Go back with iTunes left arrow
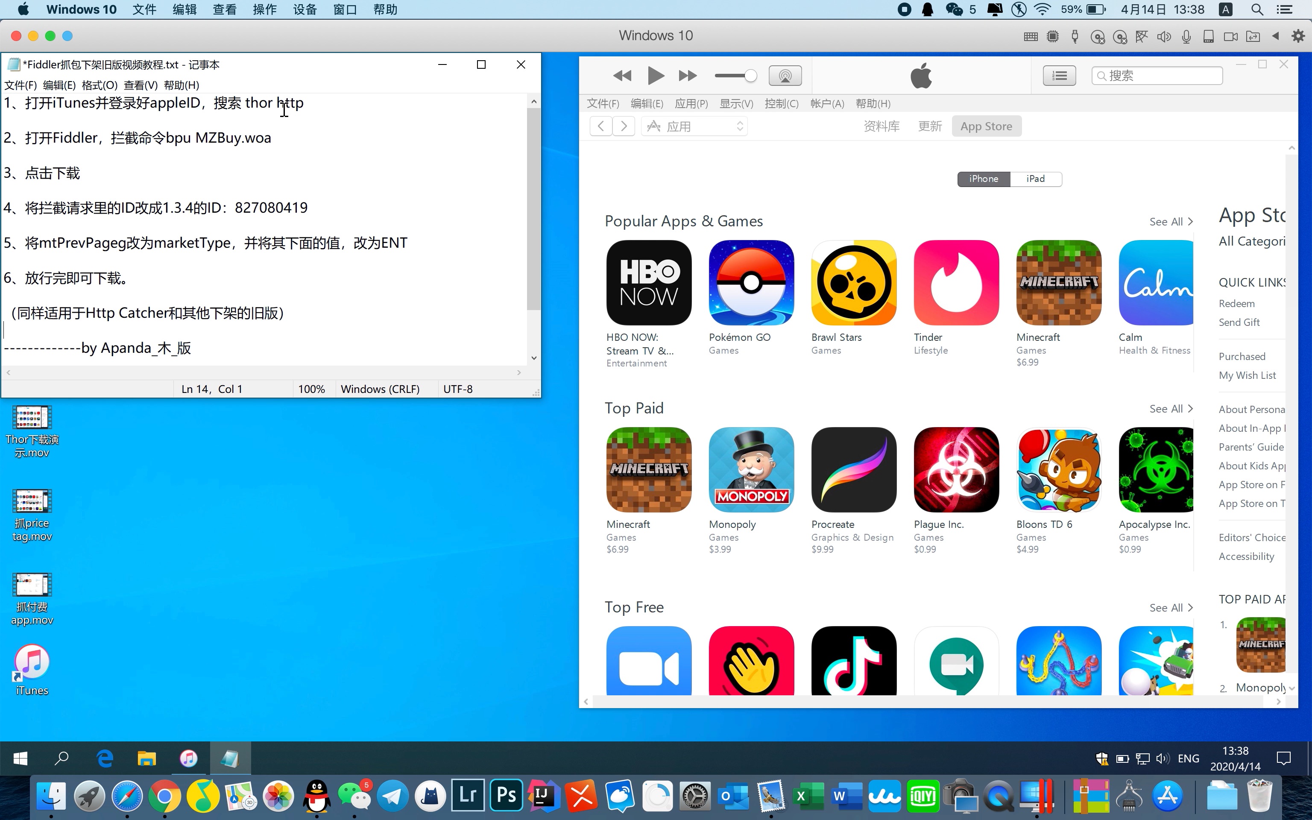 pos(601,126)
